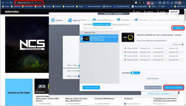Viewport: 186px width, 106px height.
Task: Click the Analizza button
Action: point(178,28)
